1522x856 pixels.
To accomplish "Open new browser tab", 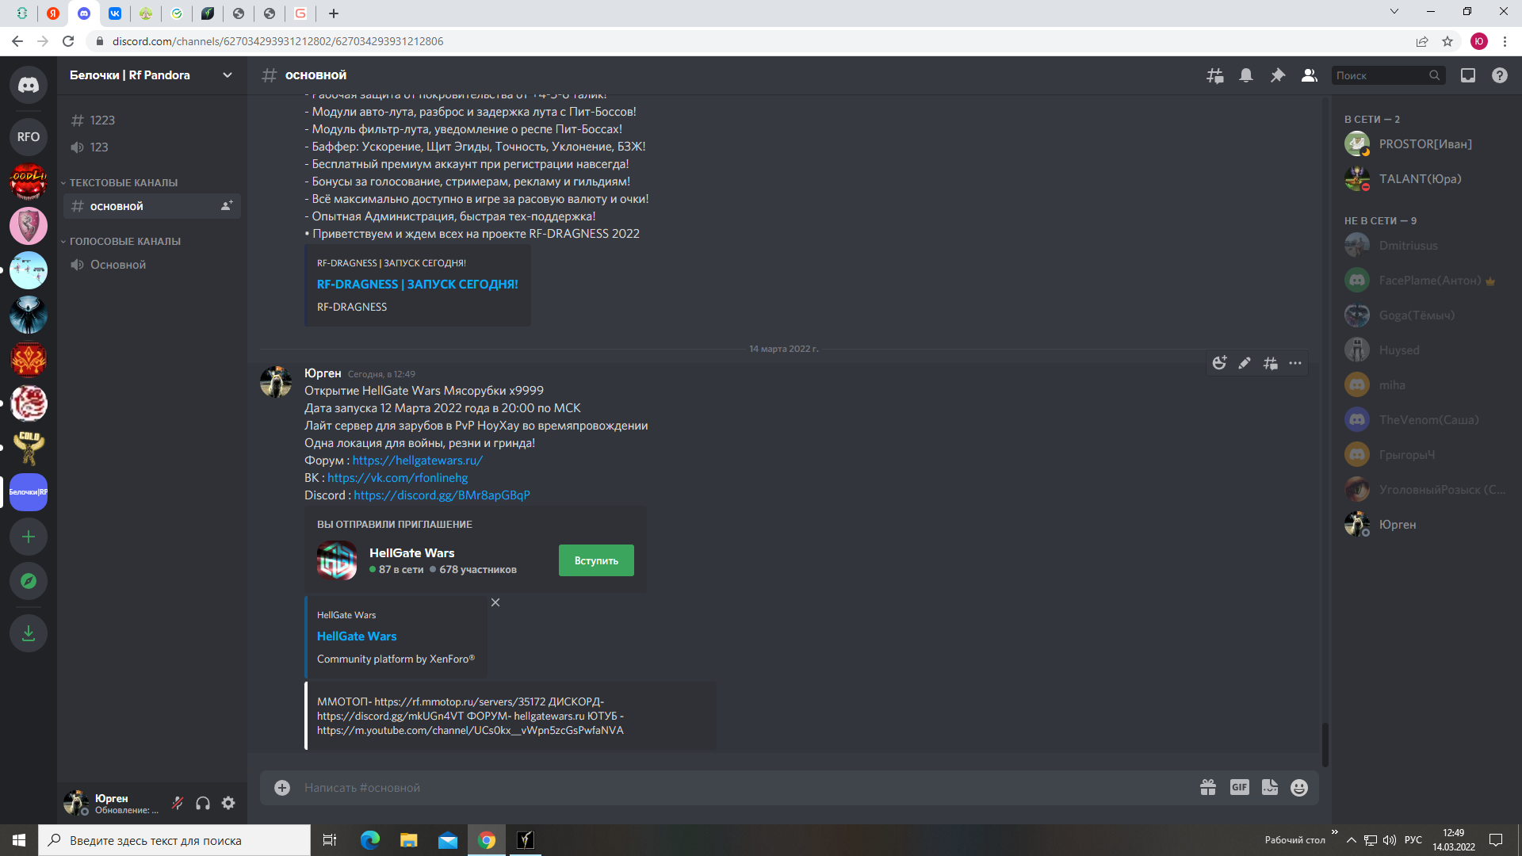I will [334, 13].
